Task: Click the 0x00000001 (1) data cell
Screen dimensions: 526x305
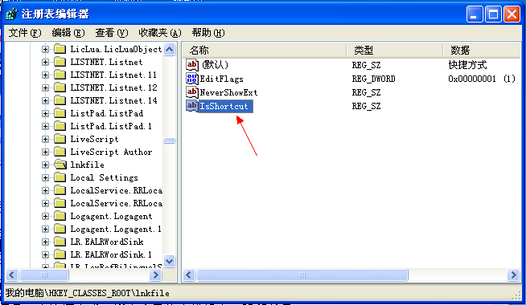Action: [482, 79]
